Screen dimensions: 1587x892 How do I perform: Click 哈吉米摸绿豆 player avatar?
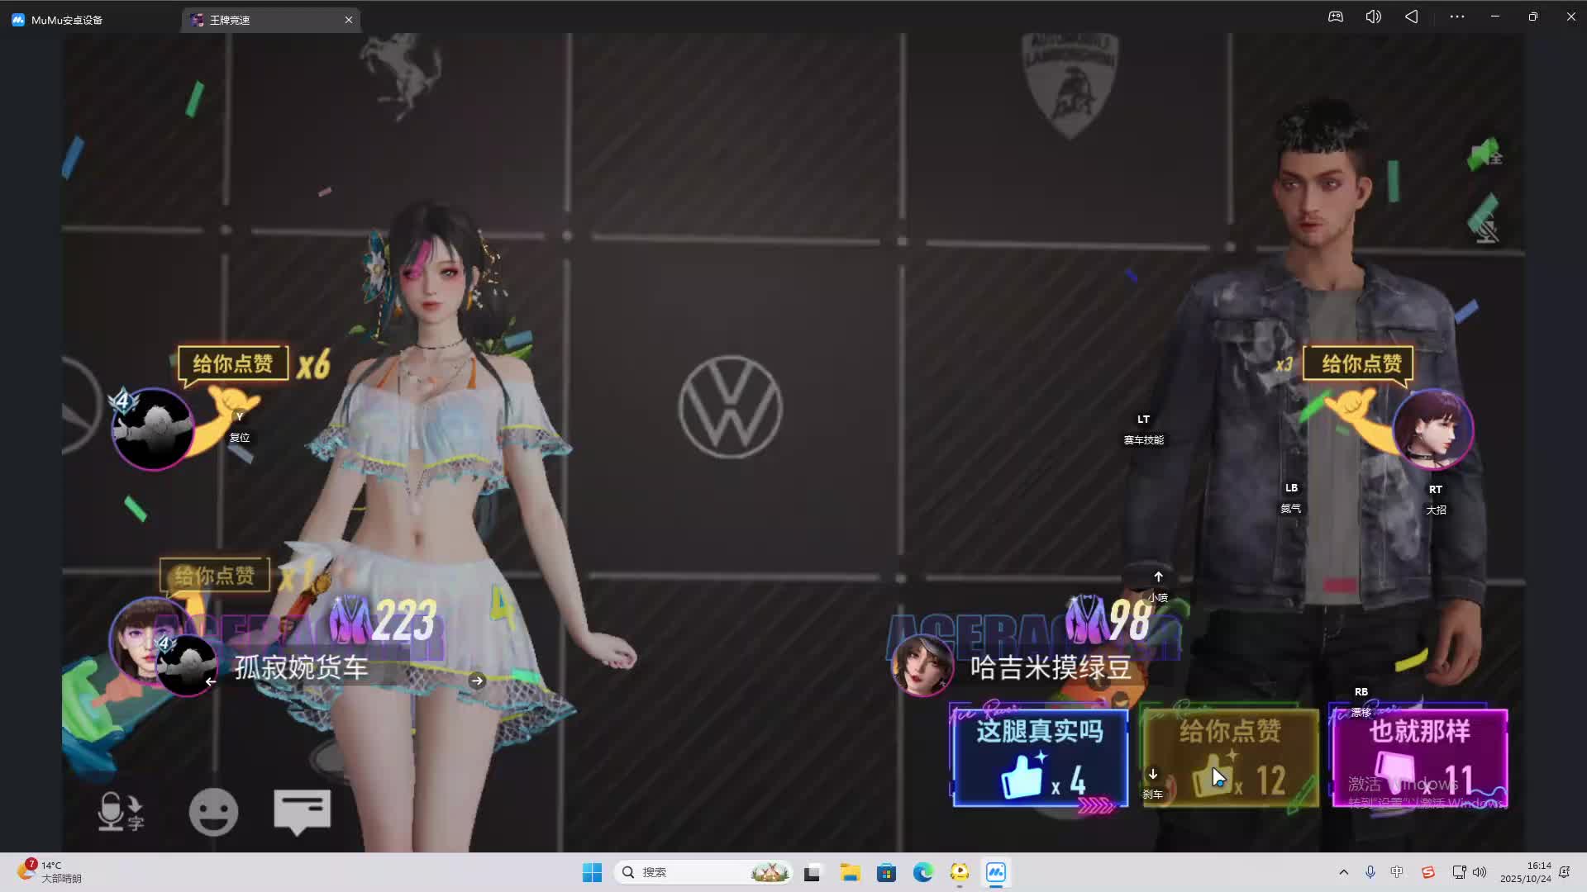pos(922,665)
